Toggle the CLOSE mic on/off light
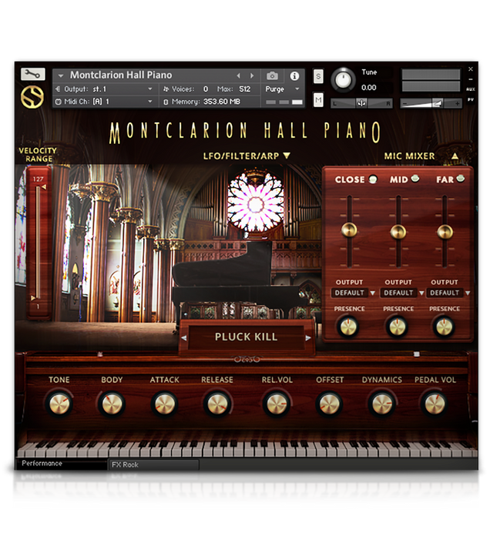 (373, 179)
